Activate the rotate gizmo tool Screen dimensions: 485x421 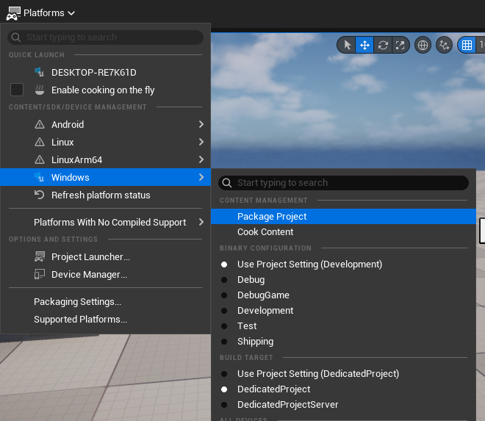tap(383, 45)
